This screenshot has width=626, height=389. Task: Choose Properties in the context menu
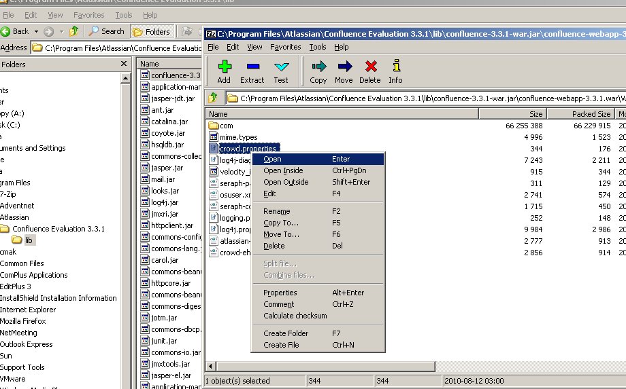click(318, 293)
